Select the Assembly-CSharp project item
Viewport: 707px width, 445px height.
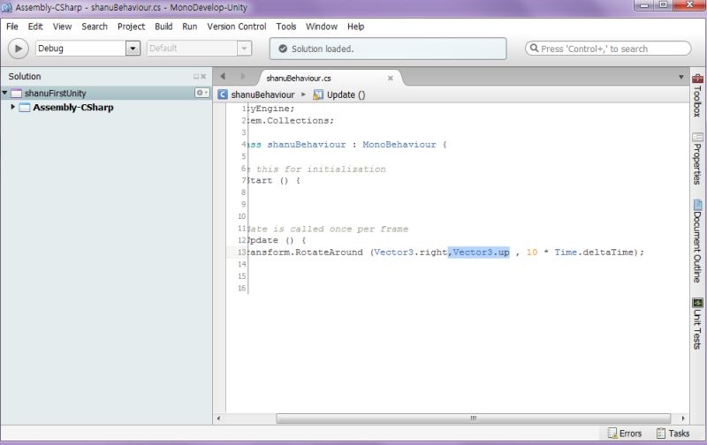(x=73, y=107)
